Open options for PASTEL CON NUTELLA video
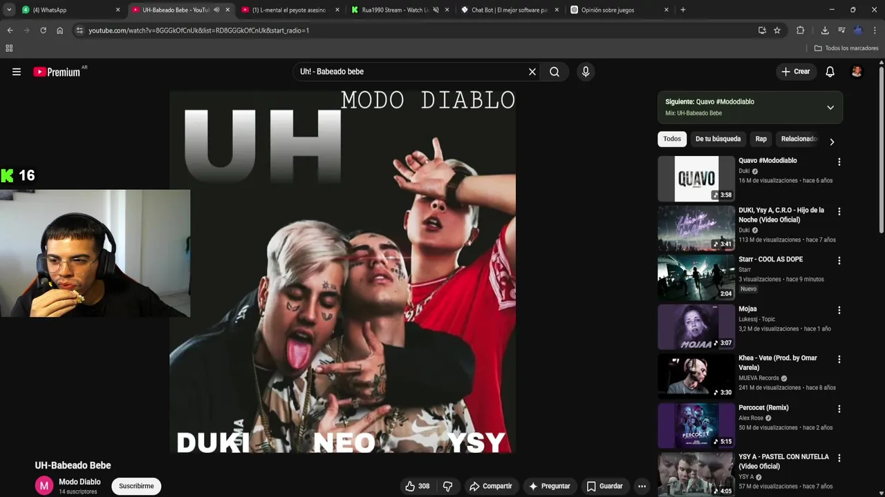 click(x=839, y=458)
